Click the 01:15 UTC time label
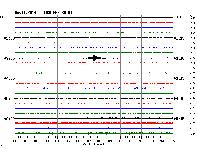The width and height of the screenshot is (197, 149). click(179, 38)
